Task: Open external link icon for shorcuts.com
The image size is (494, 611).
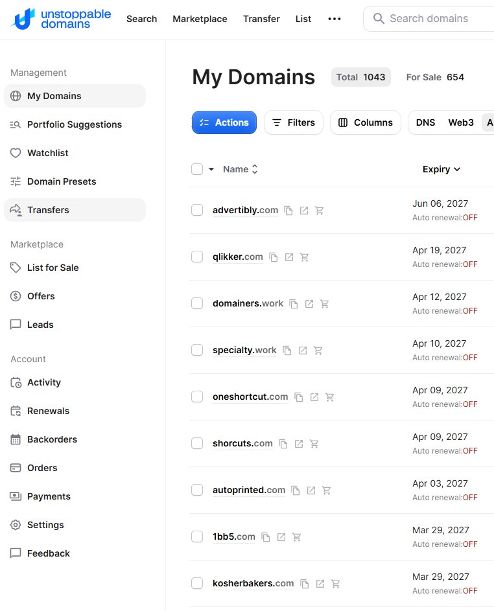Action: coord(299,444)
